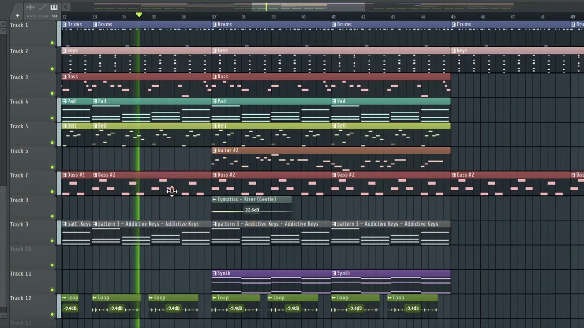Click icon of pattern 3 Addictive Keys clip at bar 41
This screenshot has height=328, width=584.
pos(334,224)
